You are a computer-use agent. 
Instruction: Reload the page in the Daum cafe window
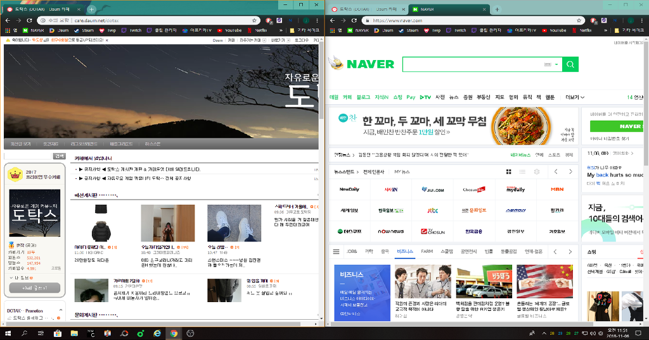coord(29,20)
